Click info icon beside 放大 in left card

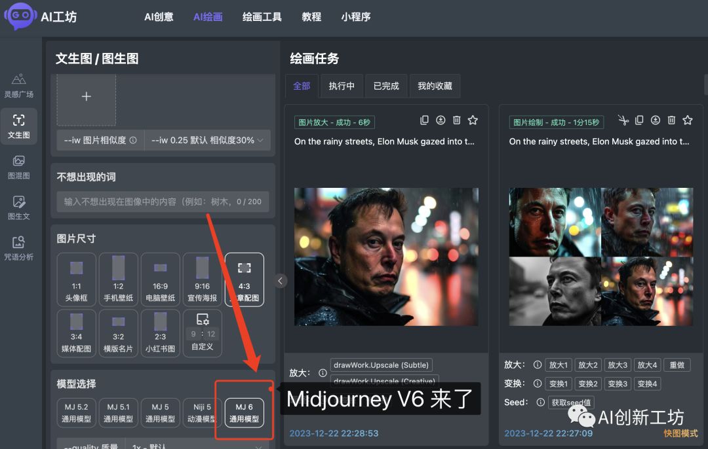point(323,373)
